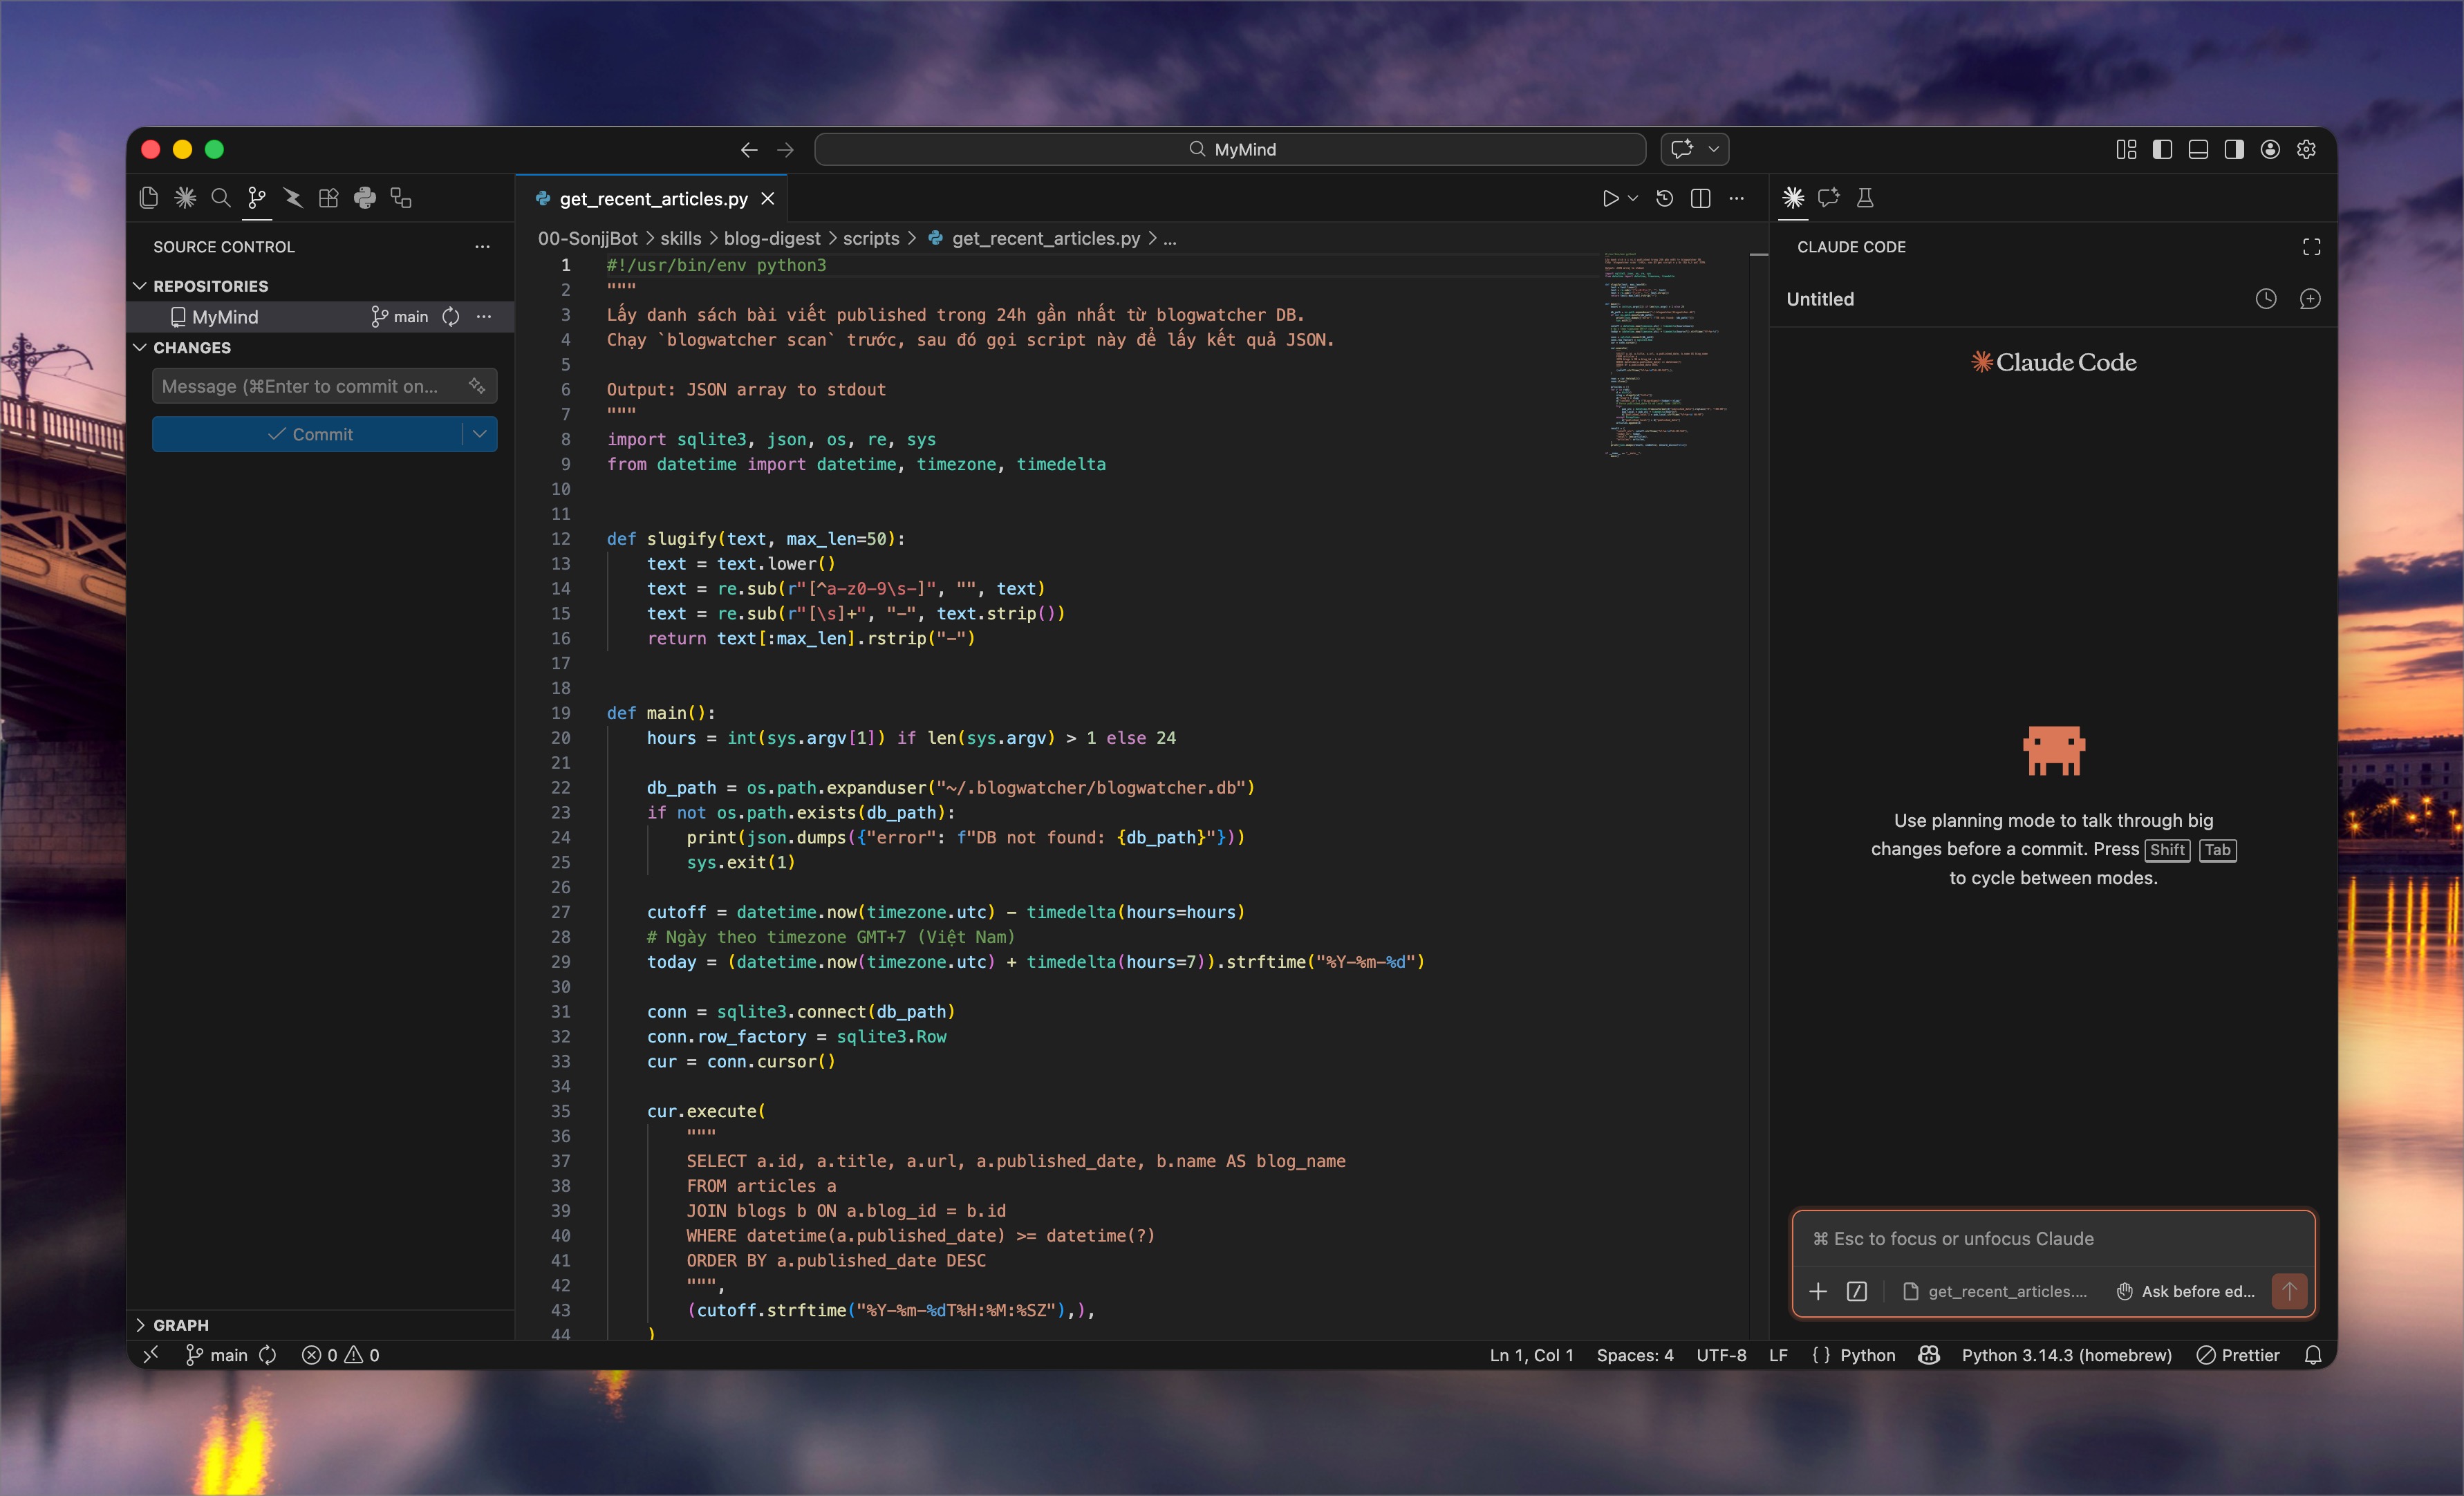Open the Search view in the activity bar
The image size is (2464, 1496).
click(x=221, y=197)
